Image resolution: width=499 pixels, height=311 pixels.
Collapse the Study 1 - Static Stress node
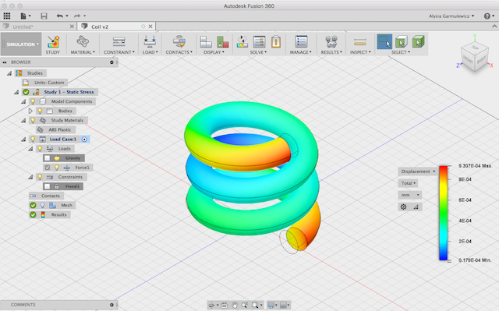tap(16, 92)
